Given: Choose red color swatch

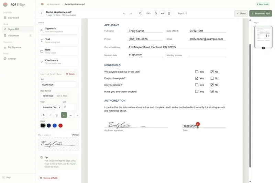Looking at the screenshot, I should (x=60, y=126).
